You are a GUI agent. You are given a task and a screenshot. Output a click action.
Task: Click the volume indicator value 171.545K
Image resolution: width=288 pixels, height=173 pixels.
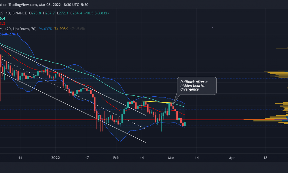click(77, 29)
